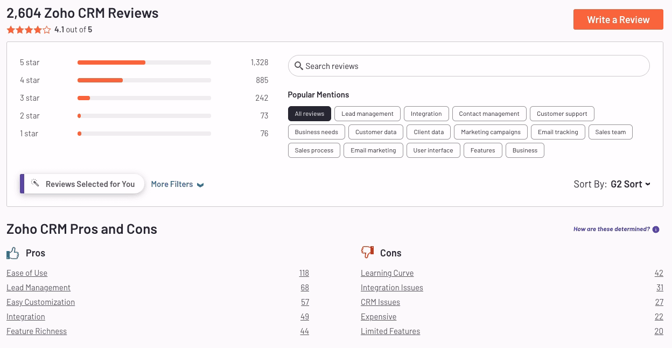Click the star rating icons under the title
672x348 pixels.
29,30
